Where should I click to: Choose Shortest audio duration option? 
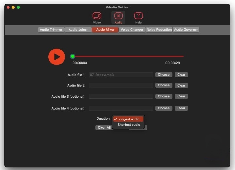129,125
